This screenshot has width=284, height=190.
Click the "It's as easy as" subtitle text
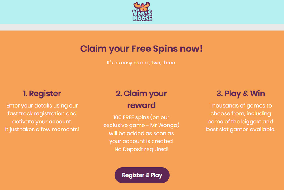click(123, 63)
